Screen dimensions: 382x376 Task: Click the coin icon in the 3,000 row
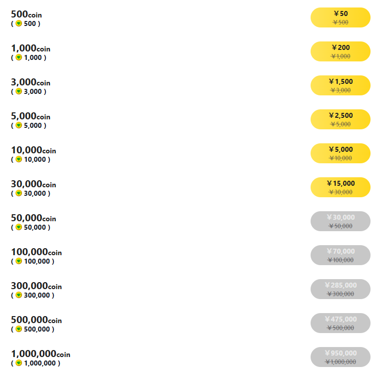tap(19, 91)
